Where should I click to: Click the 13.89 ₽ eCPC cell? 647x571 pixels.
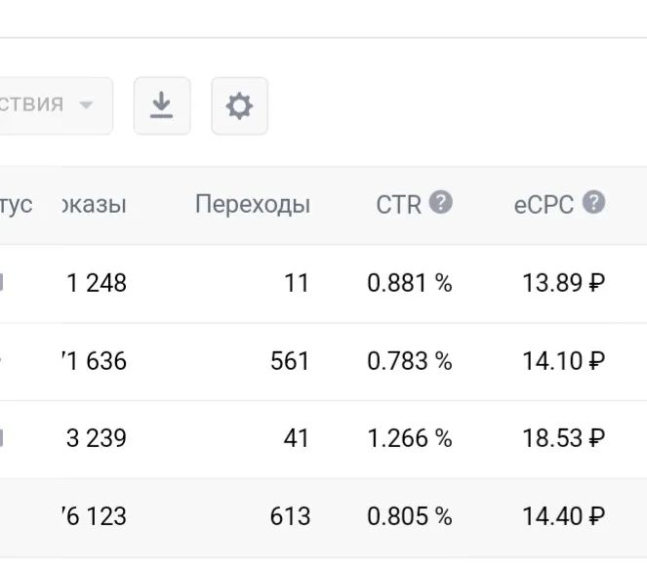[564, 283]
